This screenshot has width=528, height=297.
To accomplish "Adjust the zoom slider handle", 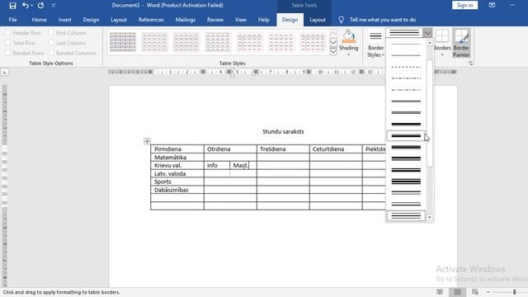I will point(515,292).
